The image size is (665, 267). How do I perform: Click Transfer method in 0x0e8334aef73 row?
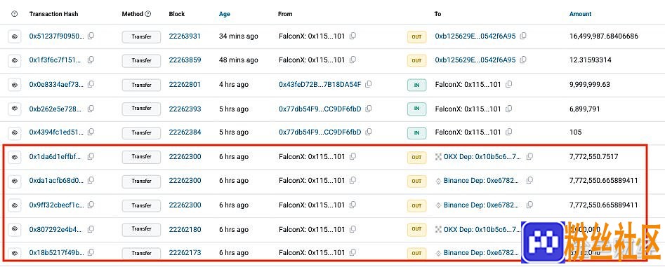(x=141, y=85)
